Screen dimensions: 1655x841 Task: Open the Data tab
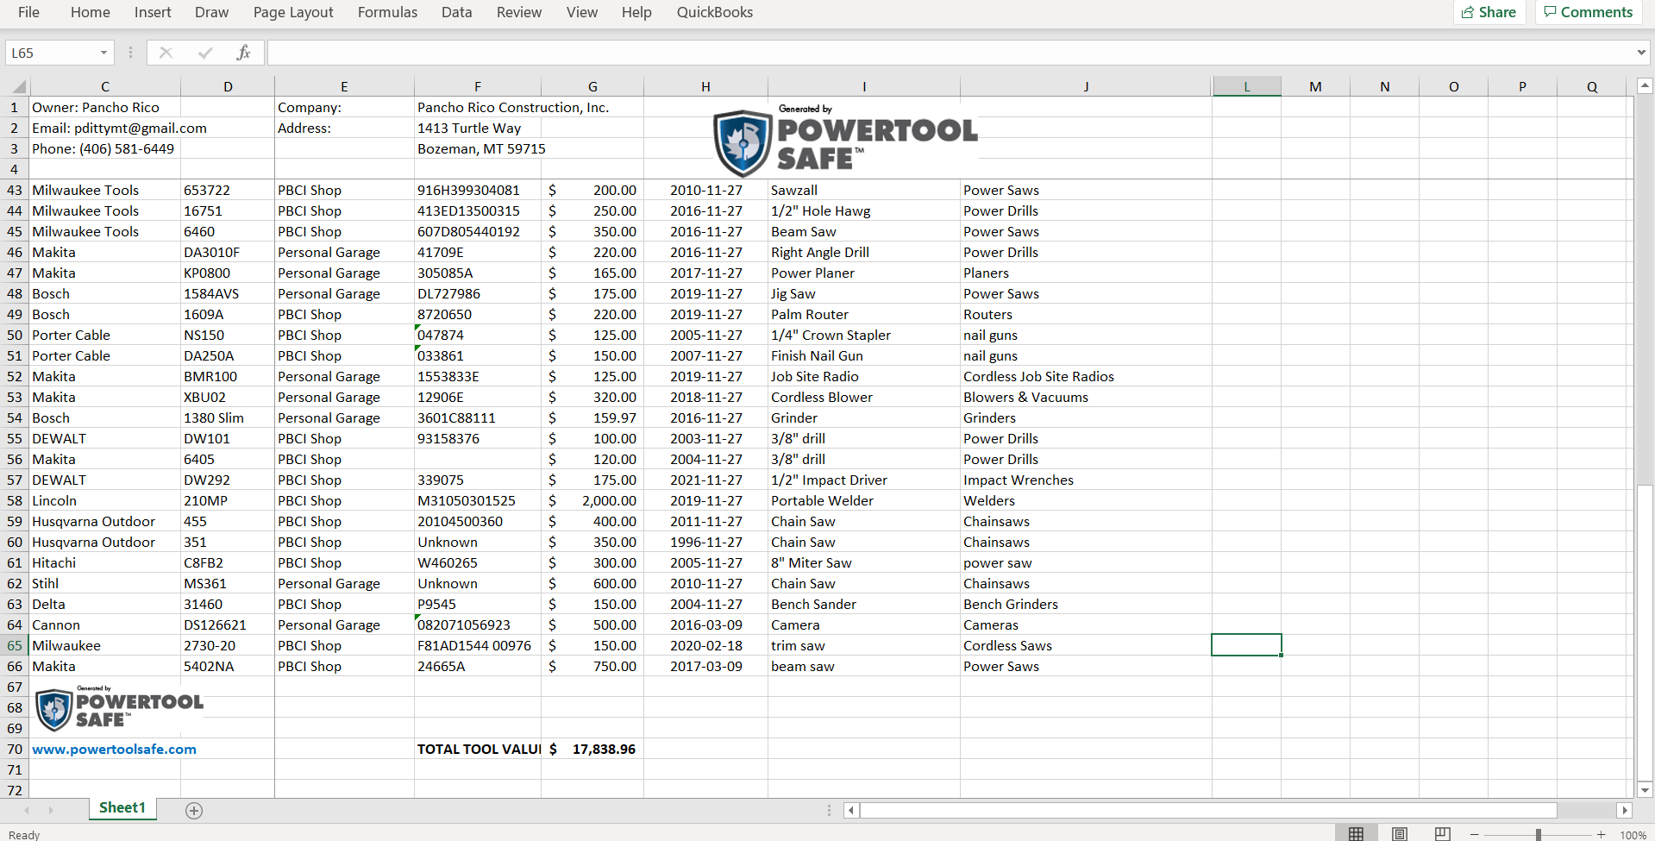(456, 12)
